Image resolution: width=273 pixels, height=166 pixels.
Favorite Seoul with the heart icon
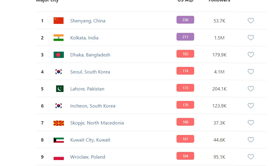click(x=251, y=71)
